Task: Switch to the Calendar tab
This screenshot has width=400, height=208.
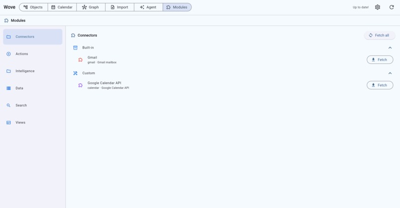Action: pyautogui.click(x=62, y=7)
